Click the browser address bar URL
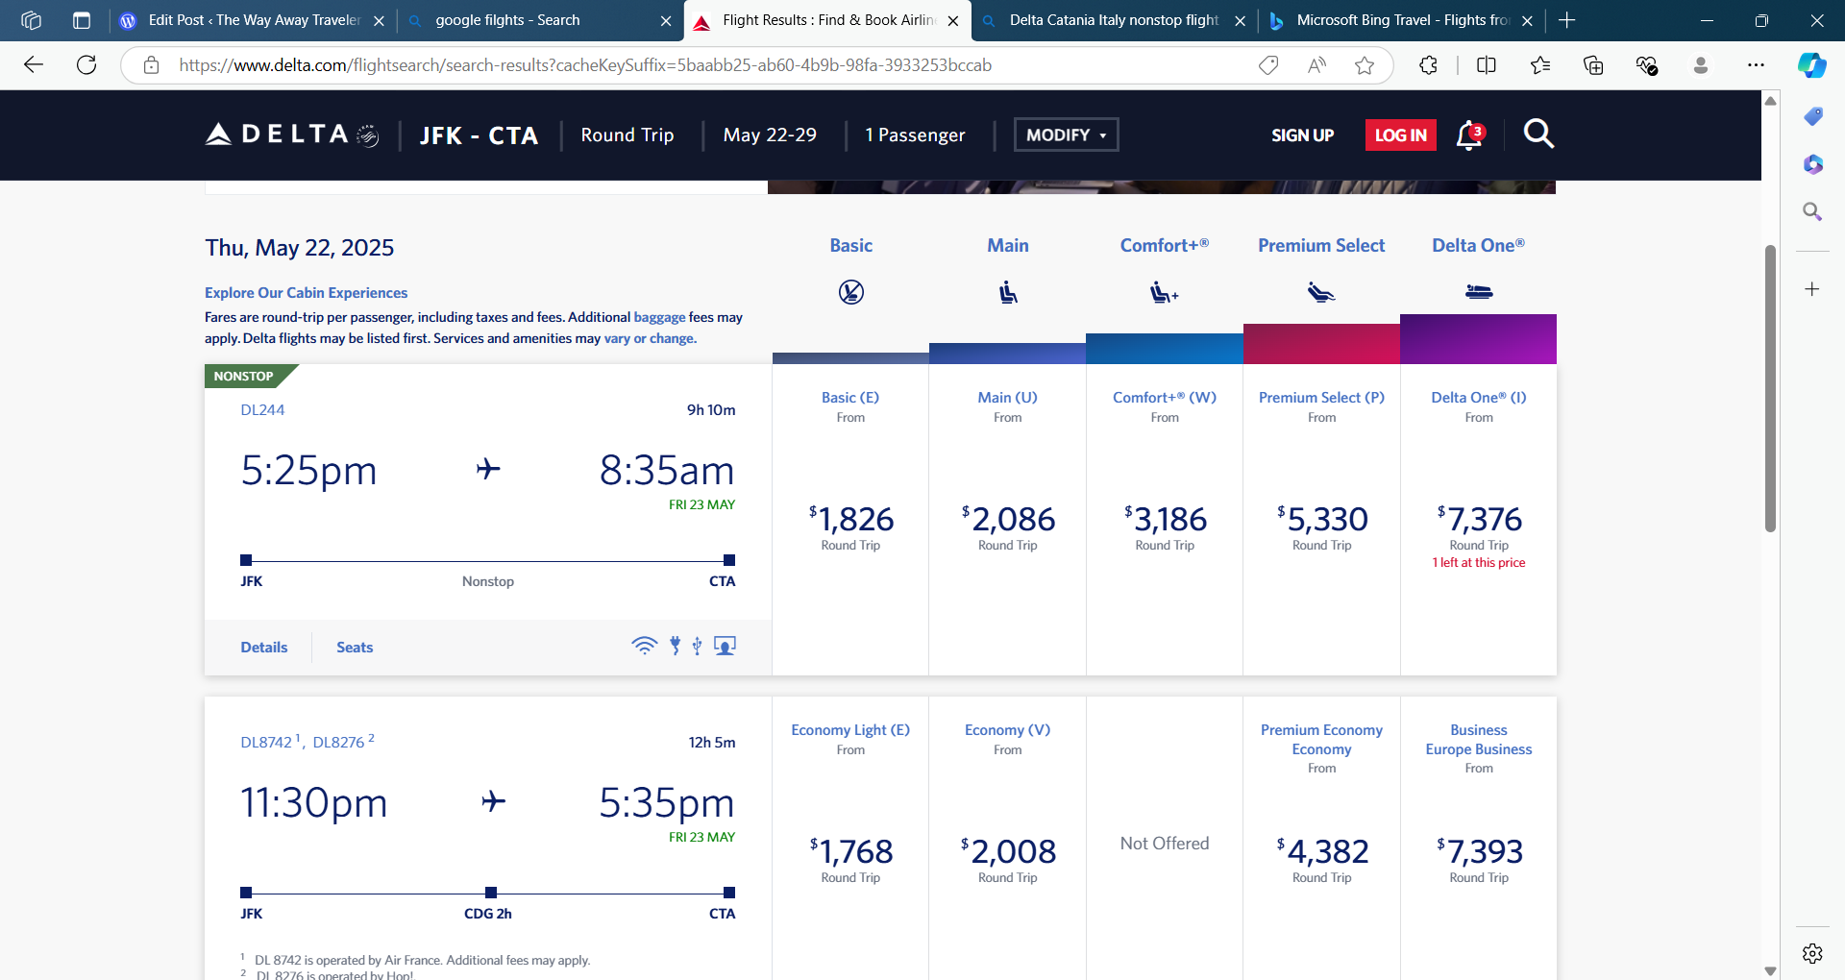This screenshot has width=1845, height=980. 584,65
